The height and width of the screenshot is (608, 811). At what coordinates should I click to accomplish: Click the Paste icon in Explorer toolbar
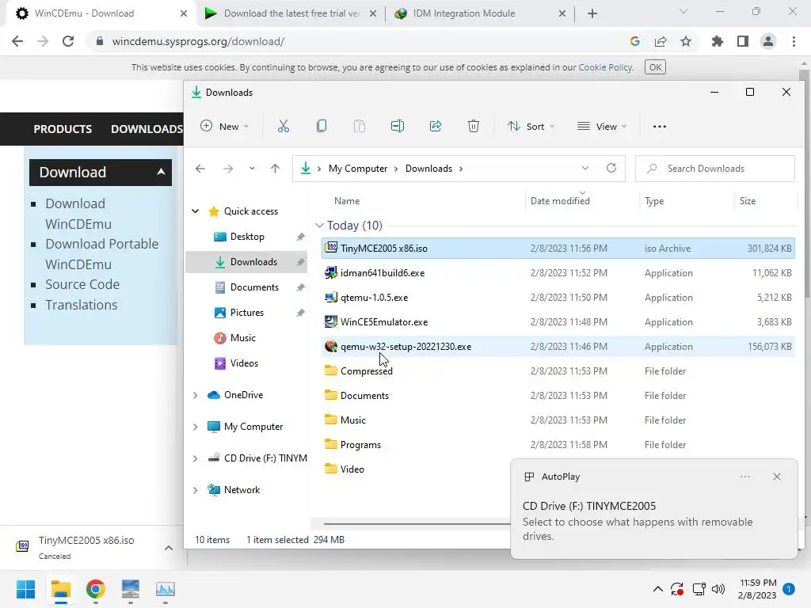pos(360,126)
